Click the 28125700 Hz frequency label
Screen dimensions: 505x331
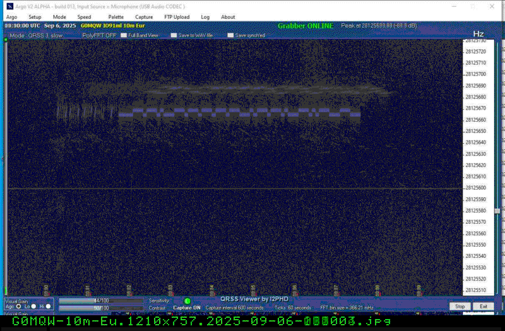point(476,74)
